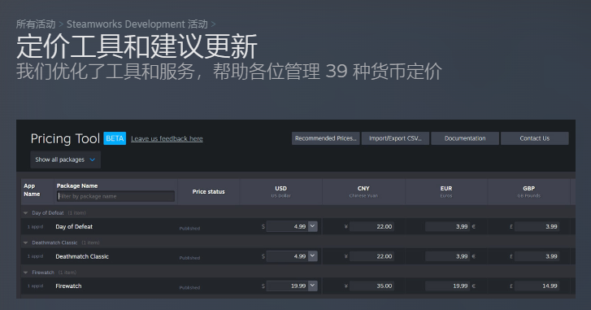Click the Contact Us button
591x310 pixels.
(x=535, y=138)
